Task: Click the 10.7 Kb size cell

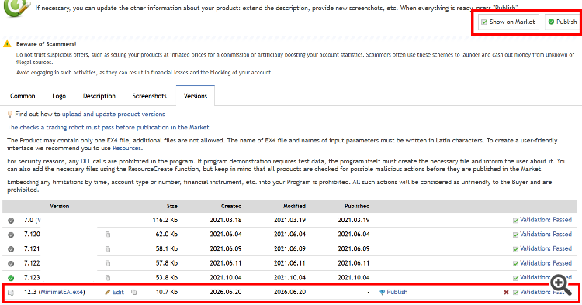Action: click(167, 292)
